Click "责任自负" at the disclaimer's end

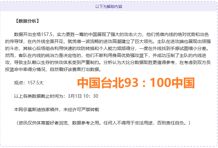pos(178,122)
